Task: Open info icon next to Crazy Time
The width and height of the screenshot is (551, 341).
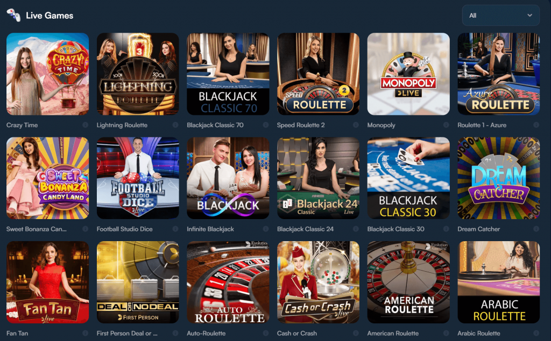Action: [x=86, y=125]
